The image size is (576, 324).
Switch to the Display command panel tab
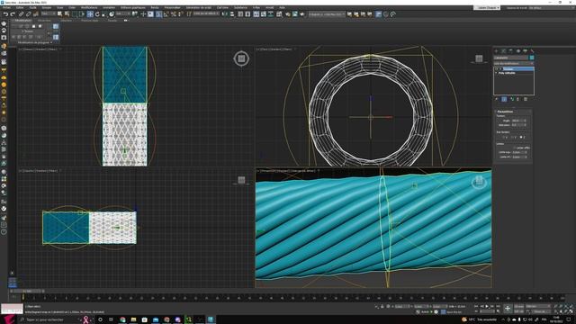(525, 51)
